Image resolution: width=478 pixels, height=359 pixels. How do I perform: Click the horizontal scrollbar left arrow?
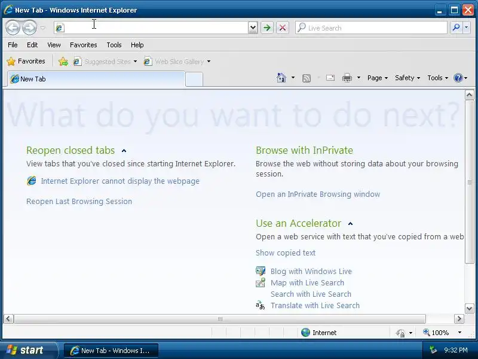8,319
